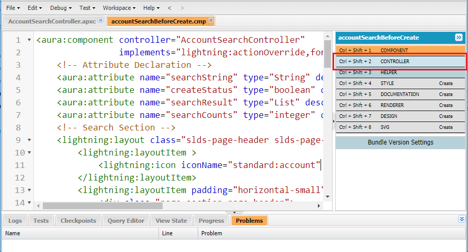
Task: Fold code at line 10 arrow
Action: coord(29,152)
